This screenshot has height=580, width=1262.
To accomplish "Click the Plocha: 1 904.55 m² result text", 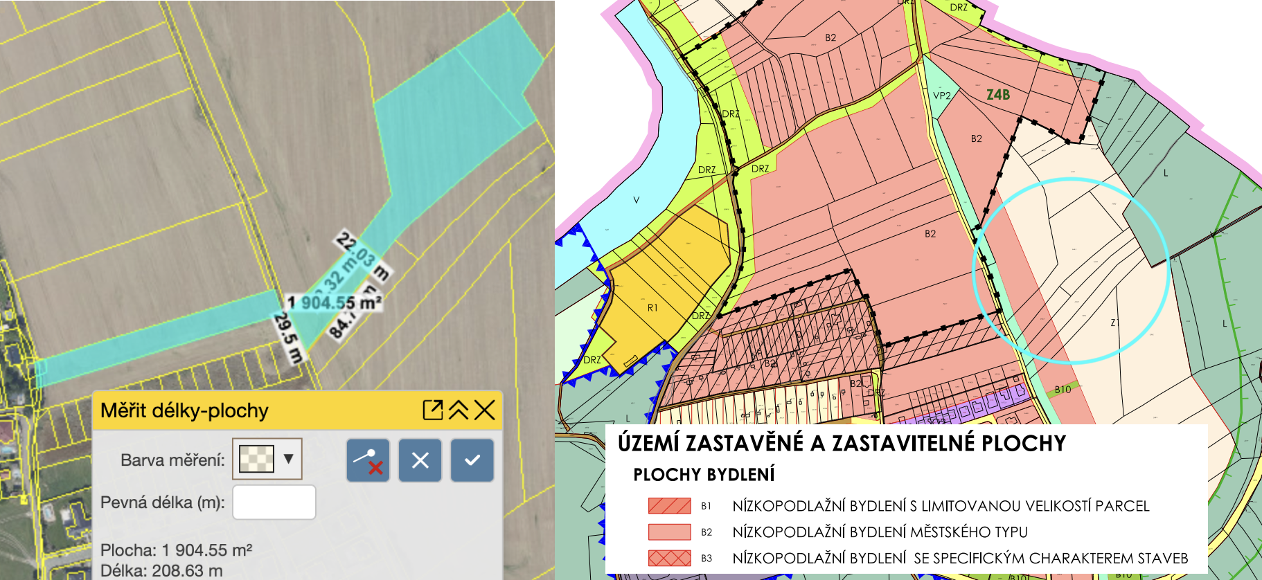I will coord(176,550).
